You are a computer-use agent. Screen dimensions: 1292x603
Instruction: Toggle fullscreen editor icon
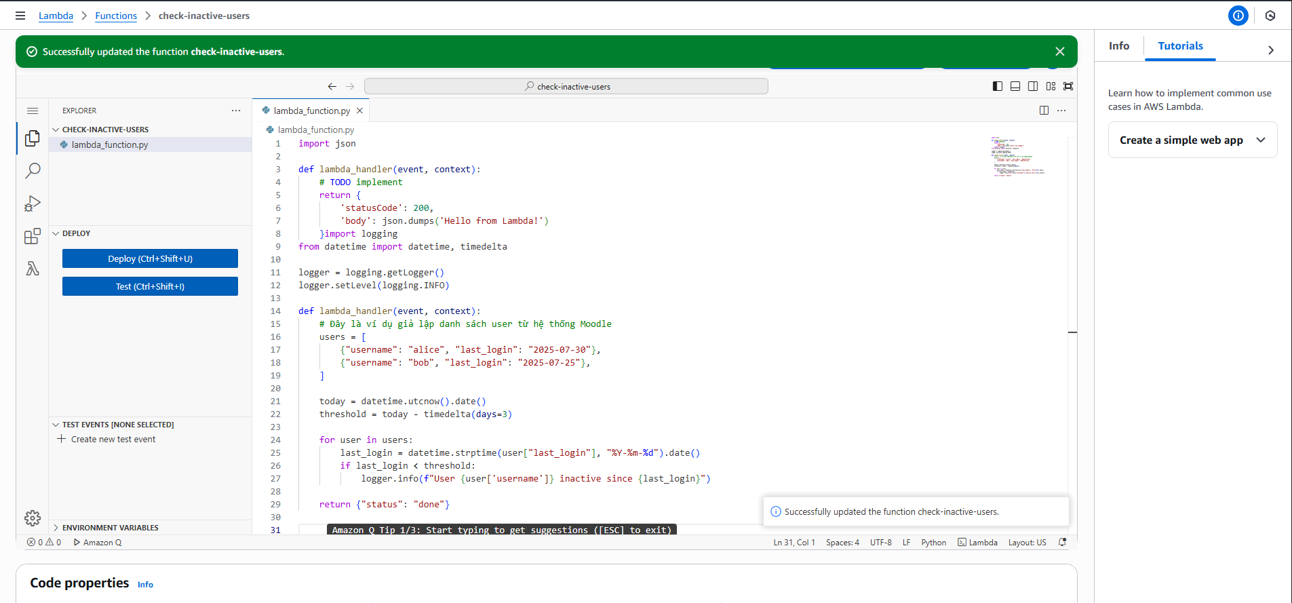[x=1068, y=86]
